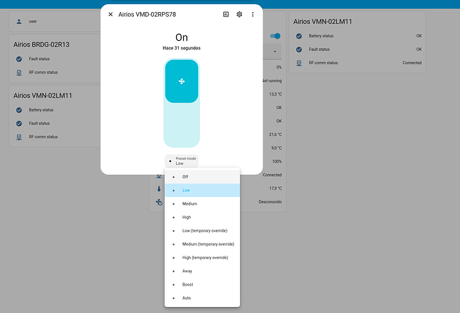Click the 9,0 °C temperature value
Screen dimensions: 460x313
pyautogui.click(x=277, y=148)
